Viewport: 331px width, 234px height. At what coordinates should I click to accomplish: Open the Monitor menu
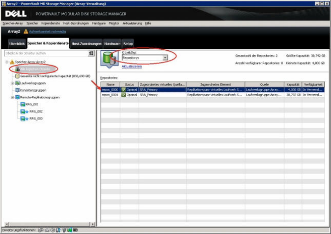(x=114, y=23)
